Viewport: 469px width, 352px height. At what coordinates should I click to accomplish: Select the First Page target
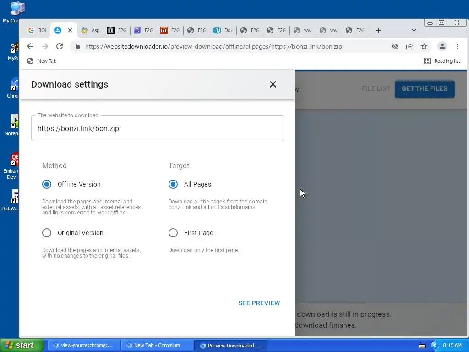(173, 233)
